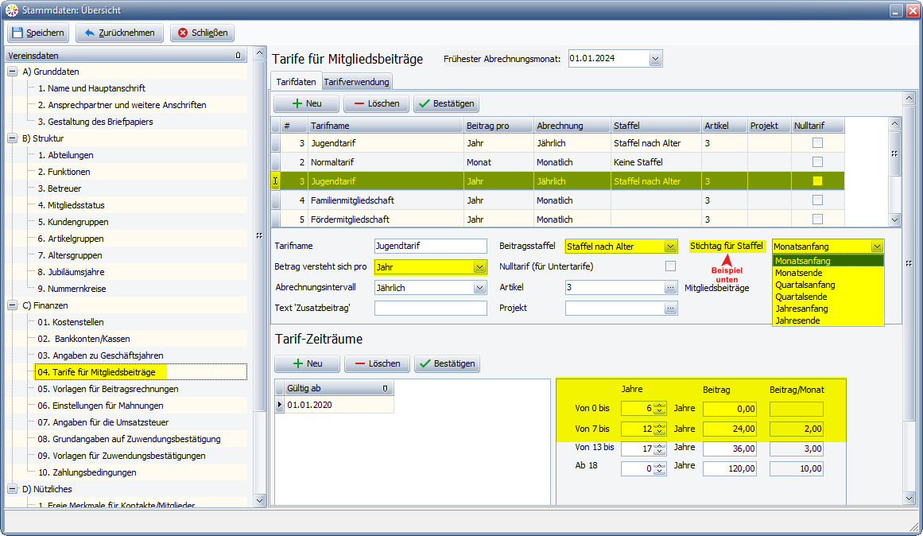Collapse the D) Nützliches tree node

[x=13, y=489]
